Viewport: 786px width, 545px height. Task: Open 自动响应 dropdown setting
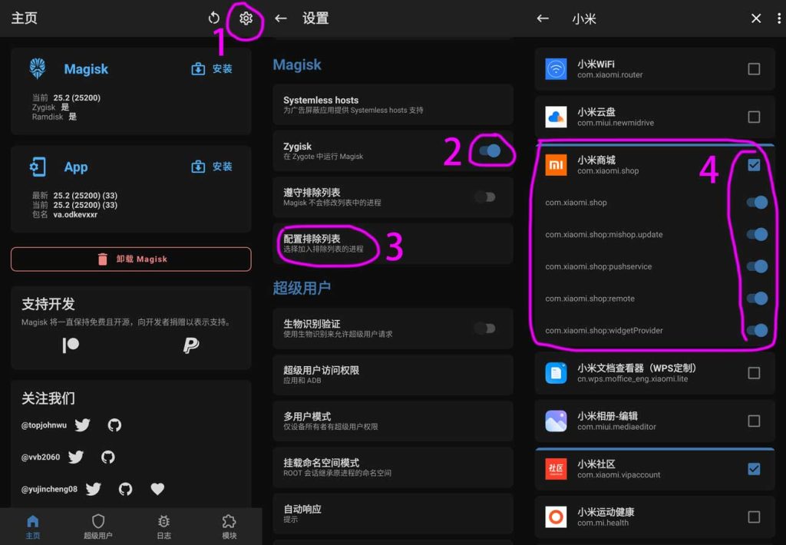pos(393,514)
